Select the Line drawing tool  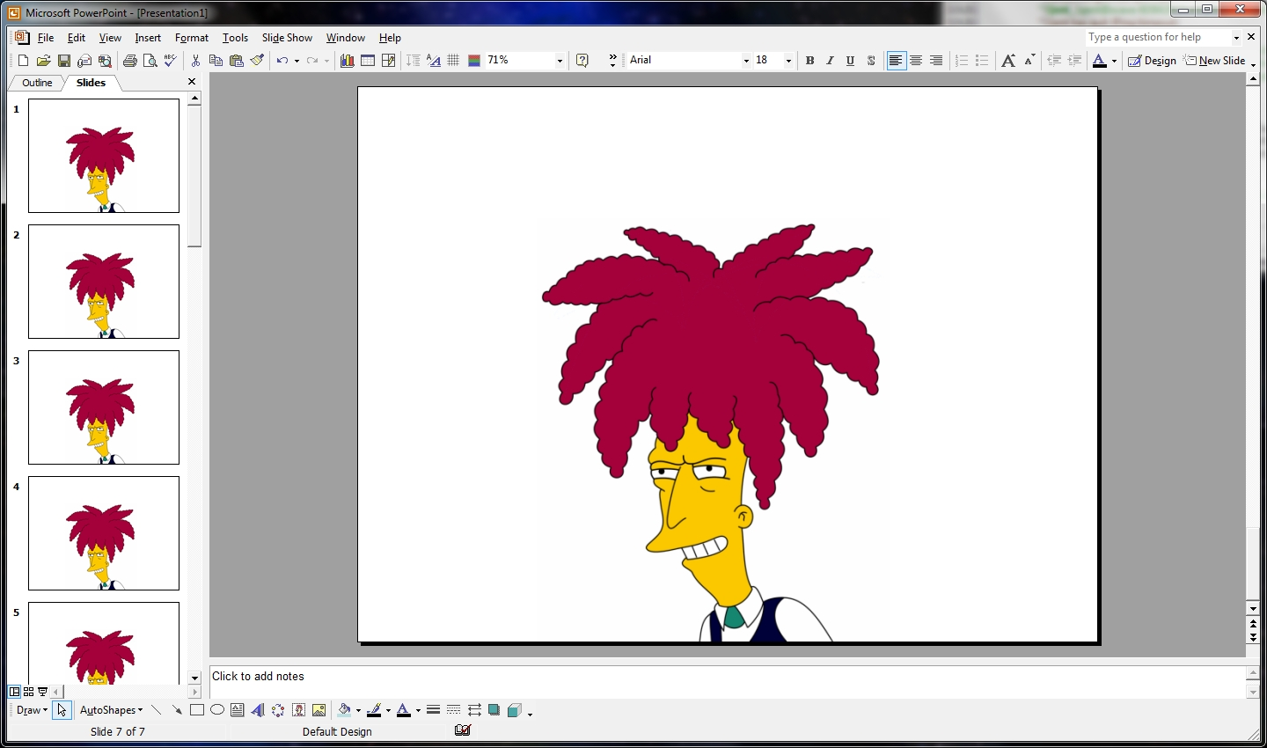157,710
